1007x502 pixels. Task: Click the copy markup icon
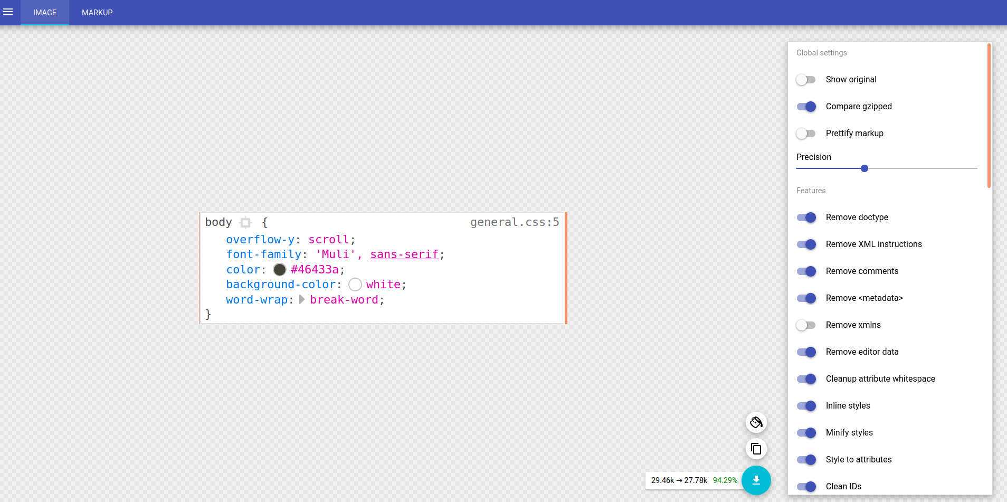pos(756,449)
